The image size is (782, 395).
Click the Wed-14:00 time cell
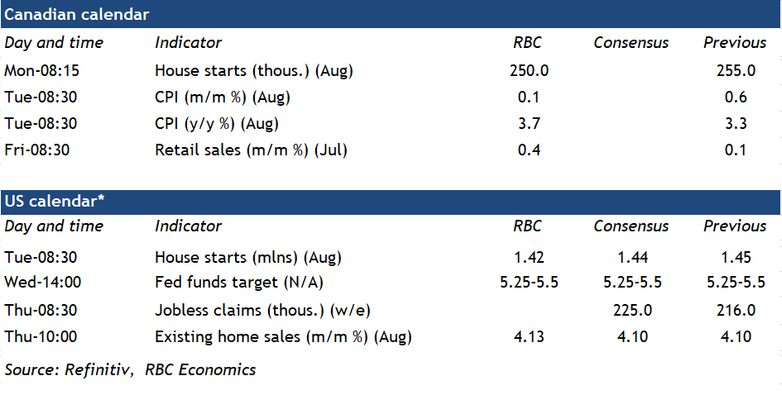(43, 283)
